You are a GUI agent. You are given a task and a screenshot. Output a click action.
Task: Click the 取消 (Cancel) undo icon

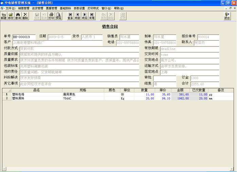(x=44, y=16)
